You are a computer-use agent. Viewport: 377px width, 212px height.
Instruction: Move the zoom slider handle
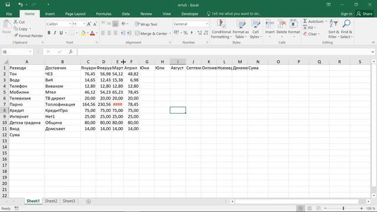[343, 208]
